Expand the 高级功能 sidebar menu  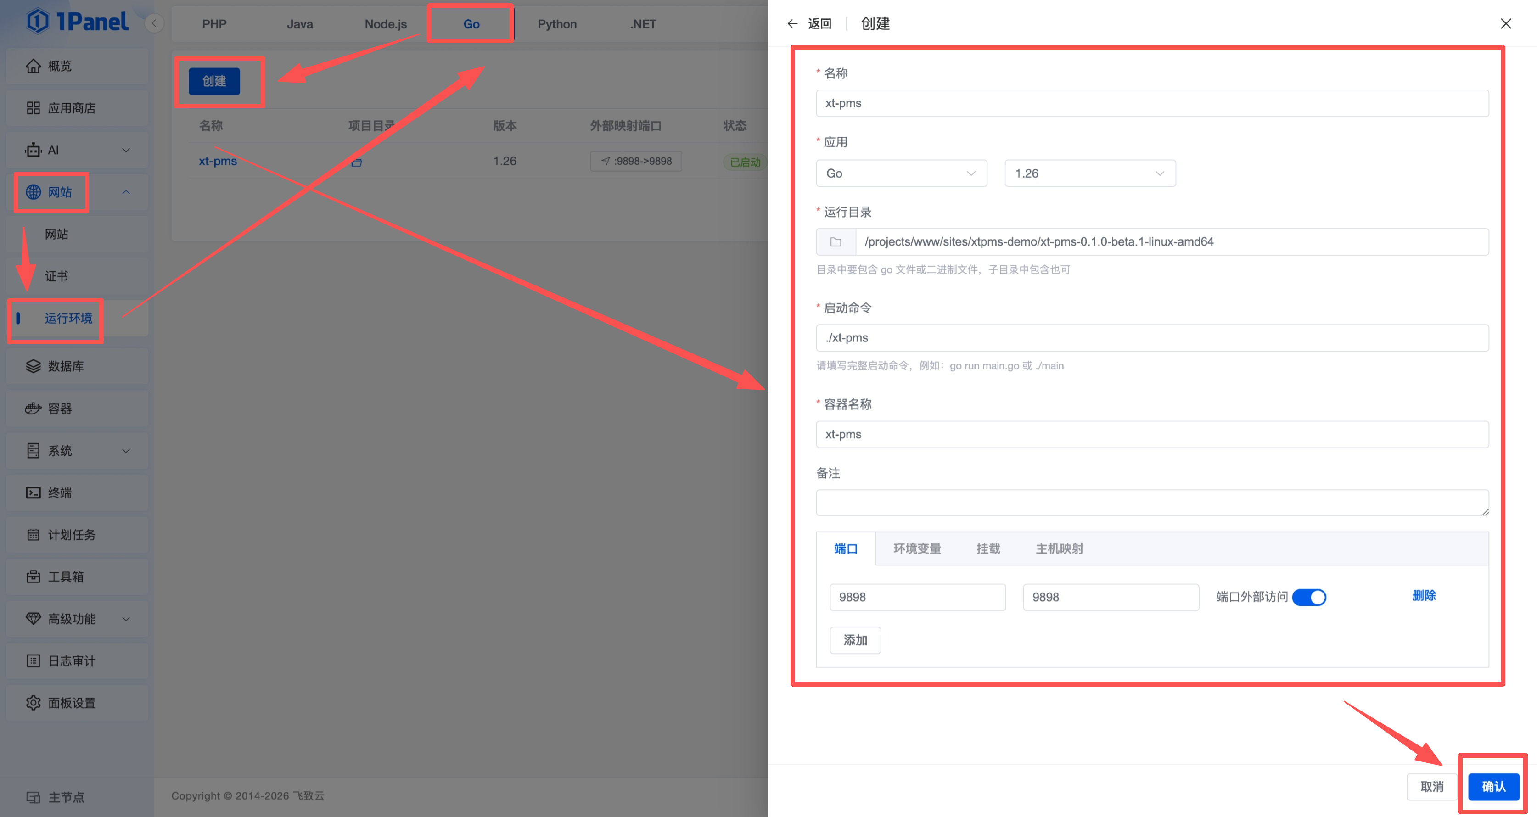tap(77, 619)
